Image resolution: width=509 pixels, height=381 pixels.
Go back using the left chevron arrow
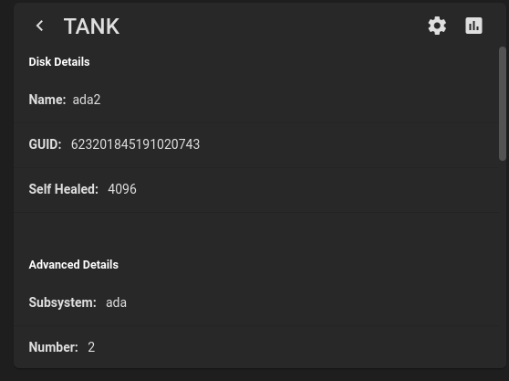click(40, 26)
